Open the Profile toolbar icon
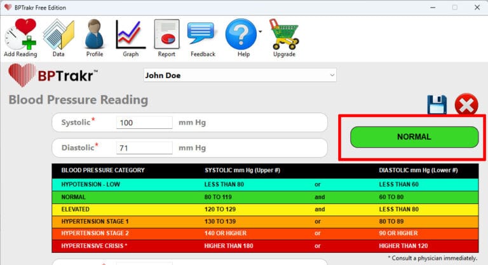The height and width of the screenshot is (265, 488). coord(95,34)
